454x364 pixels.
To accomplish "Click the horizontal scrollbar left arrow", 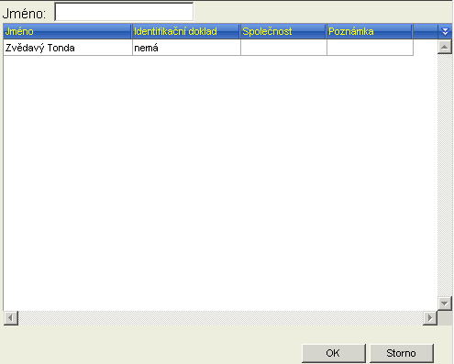I will 11,318.
